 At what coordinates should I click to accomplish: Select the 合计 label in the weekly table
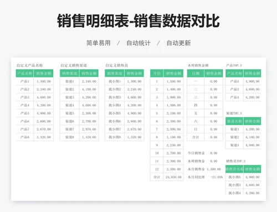tap(196, 137)
